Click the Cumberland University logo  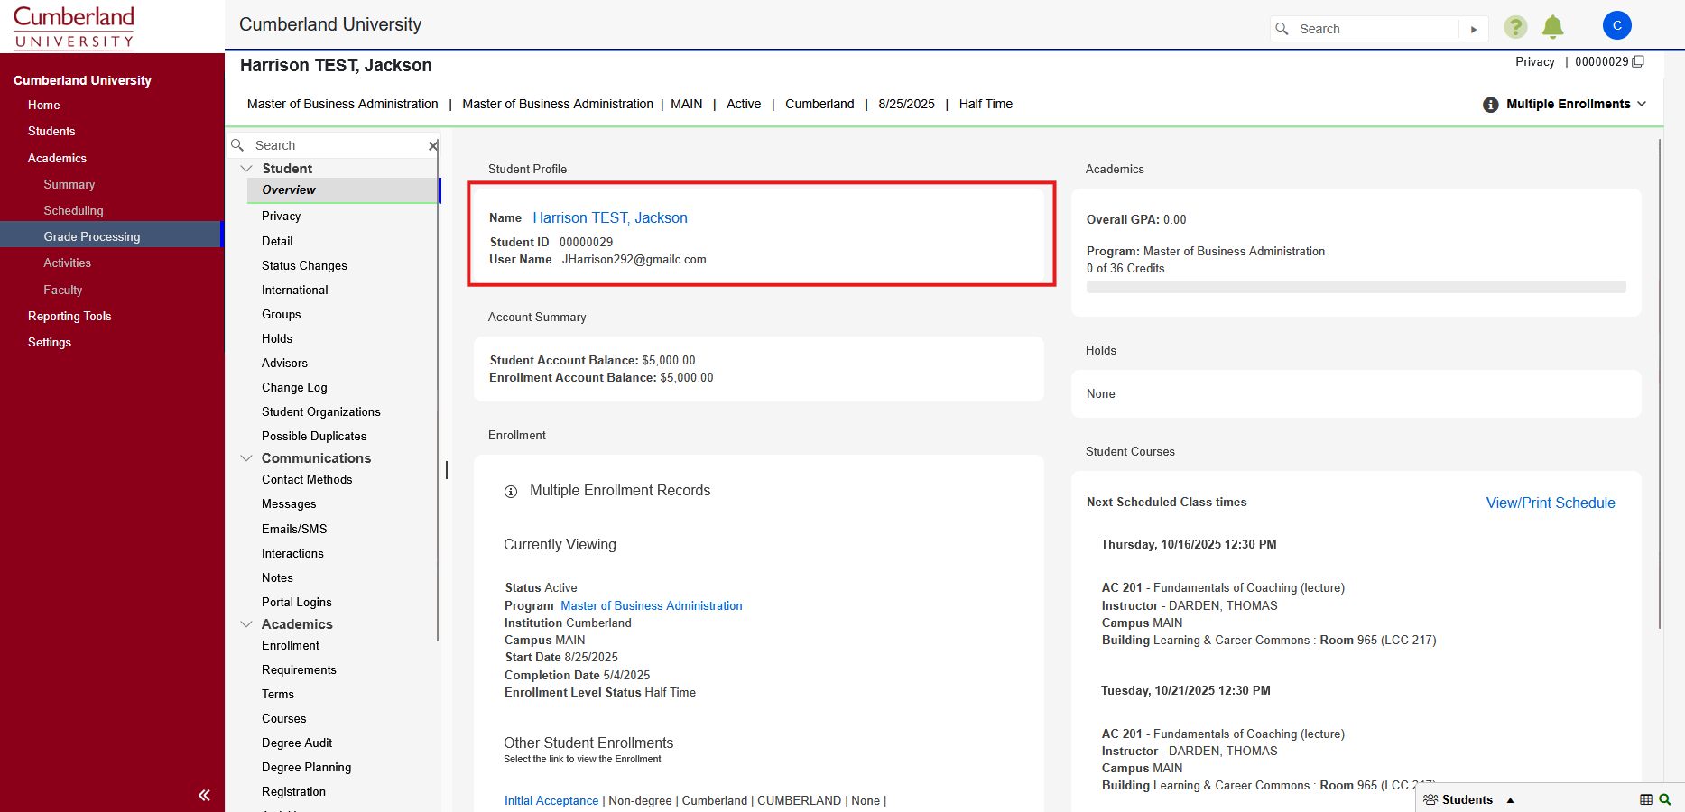click(74, 27)
